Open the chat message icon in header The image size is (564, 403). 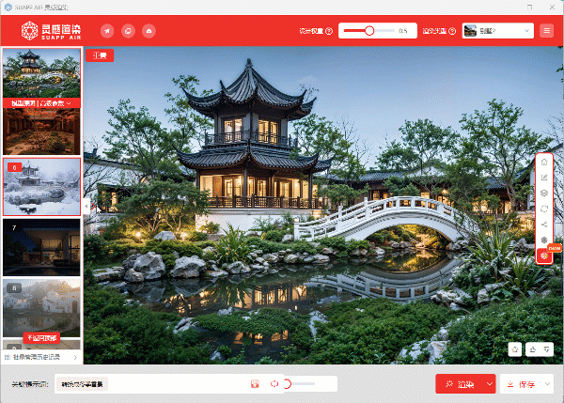(x=128, y=31)
